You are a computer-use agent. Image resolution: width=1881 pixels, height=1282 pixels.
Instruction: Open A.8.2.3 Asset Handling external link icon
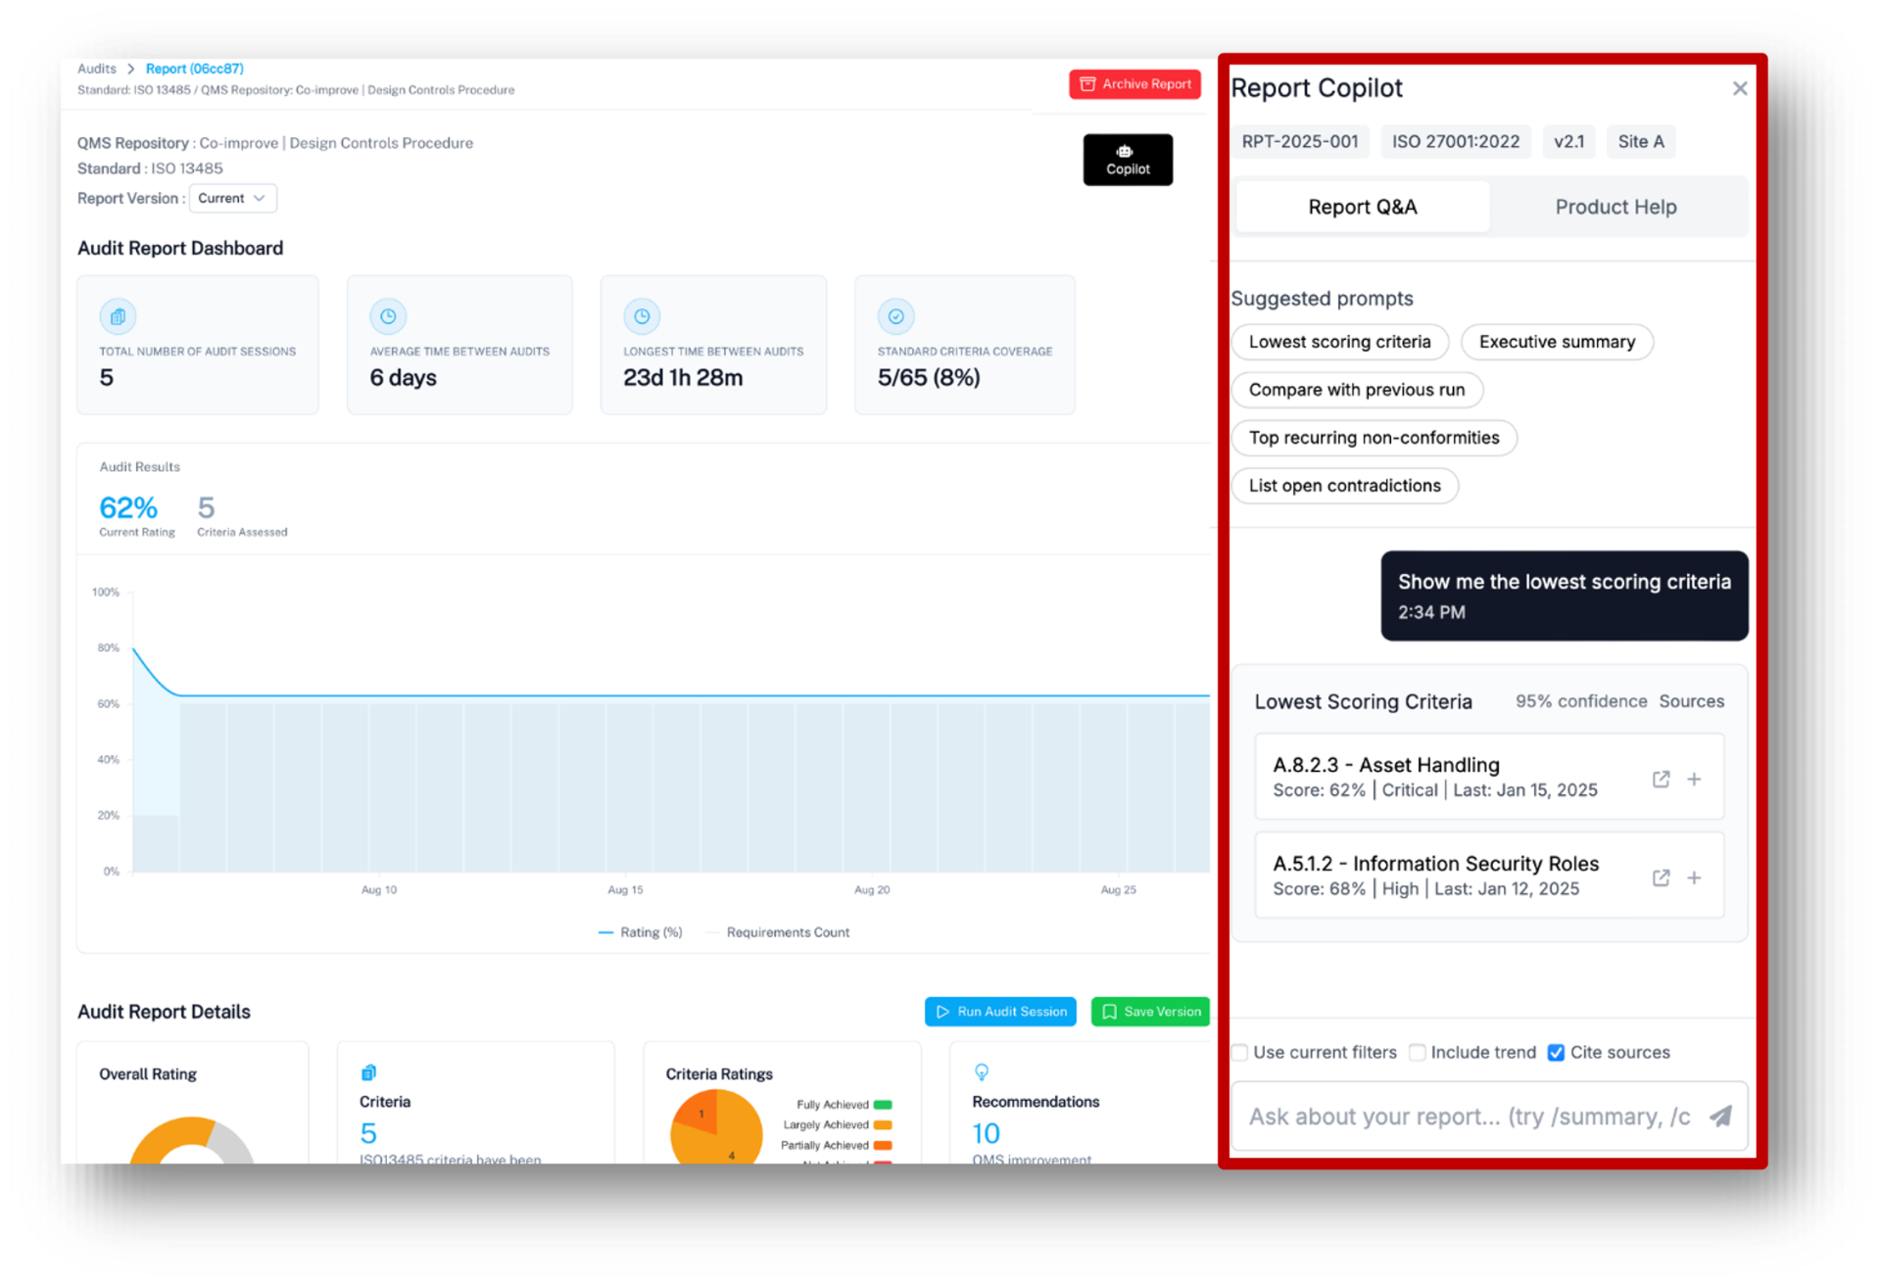1661,779
